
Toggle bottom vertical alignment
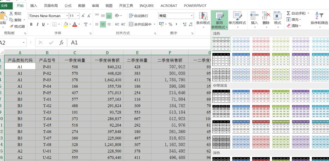[109, 16]
